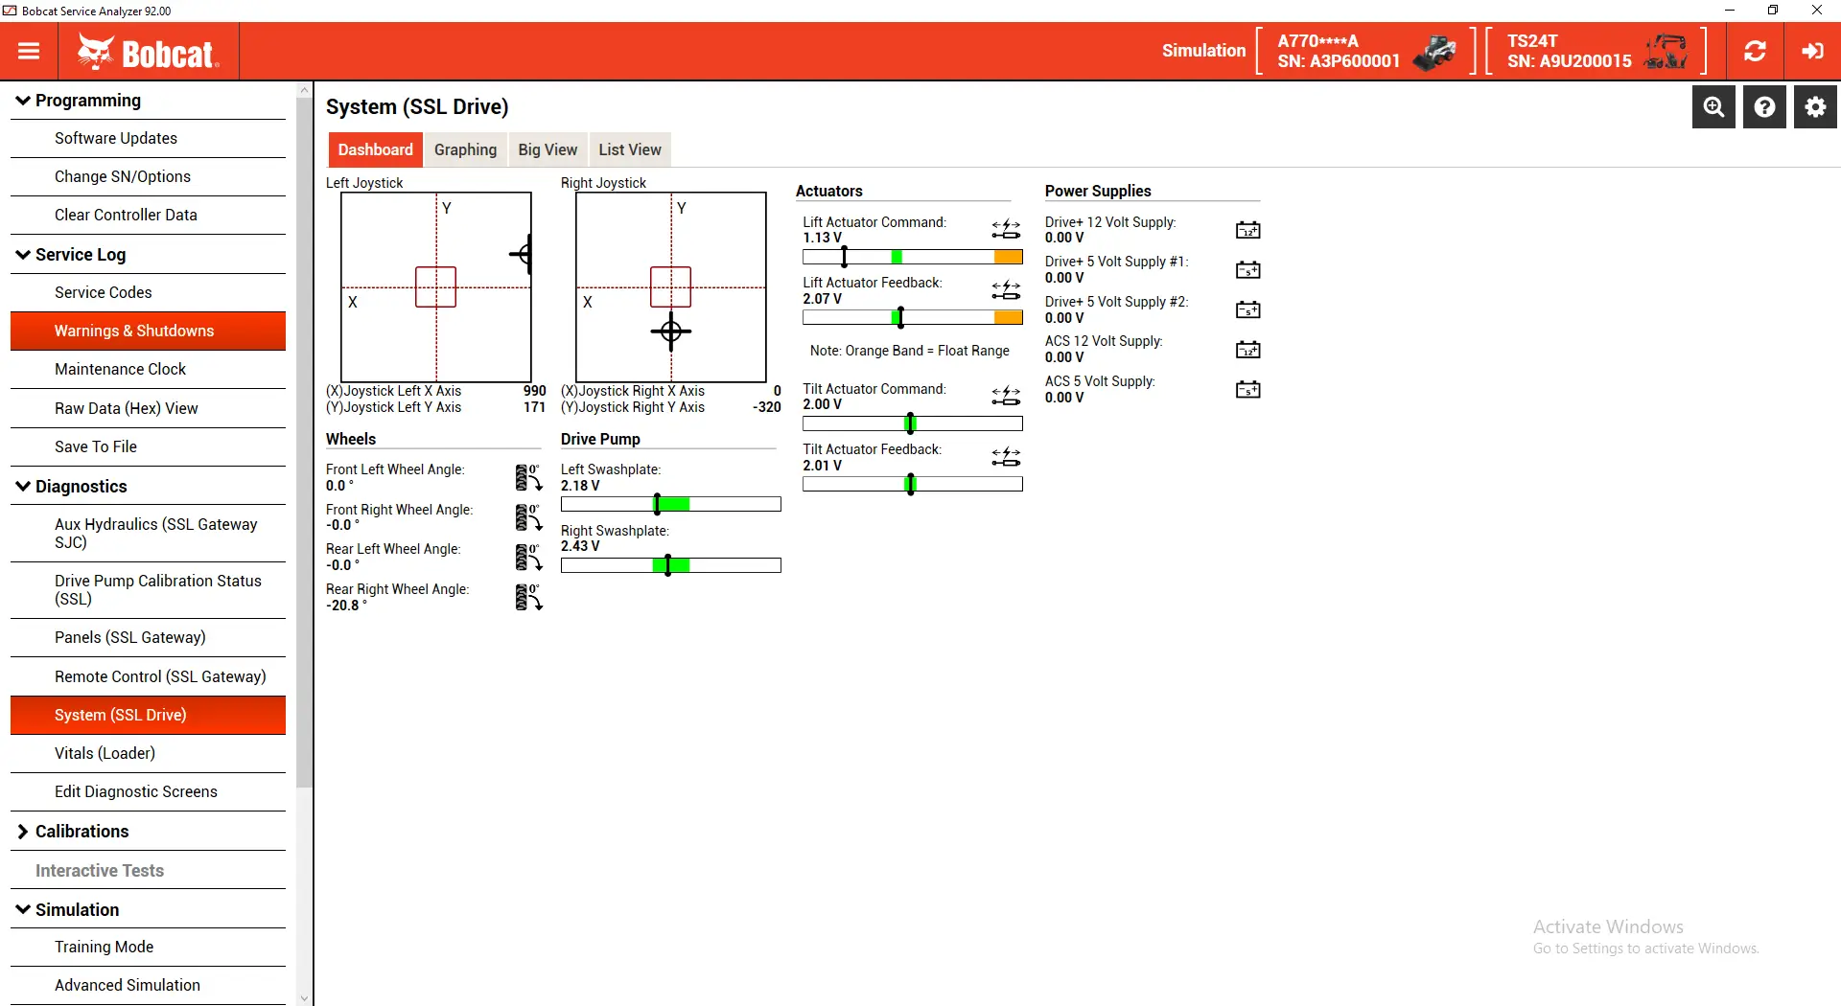The width and height of the screenshot is (1841, 1006).
Task: Click the Right Joystick position plot
Action: click(x=671, y=287)
